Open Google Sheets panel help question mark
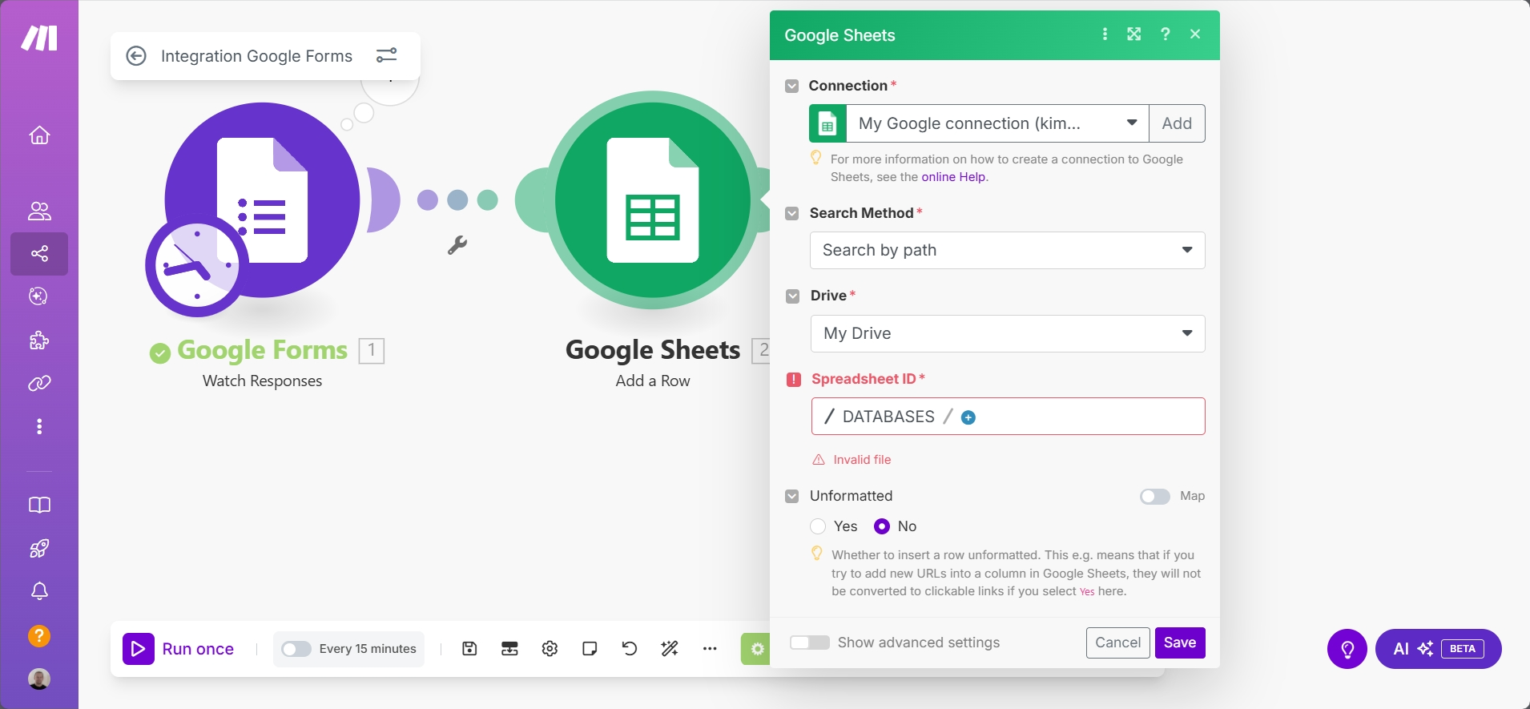Image resolution: width=1530 pixels, height=709 pixels. pos(1166,34)
